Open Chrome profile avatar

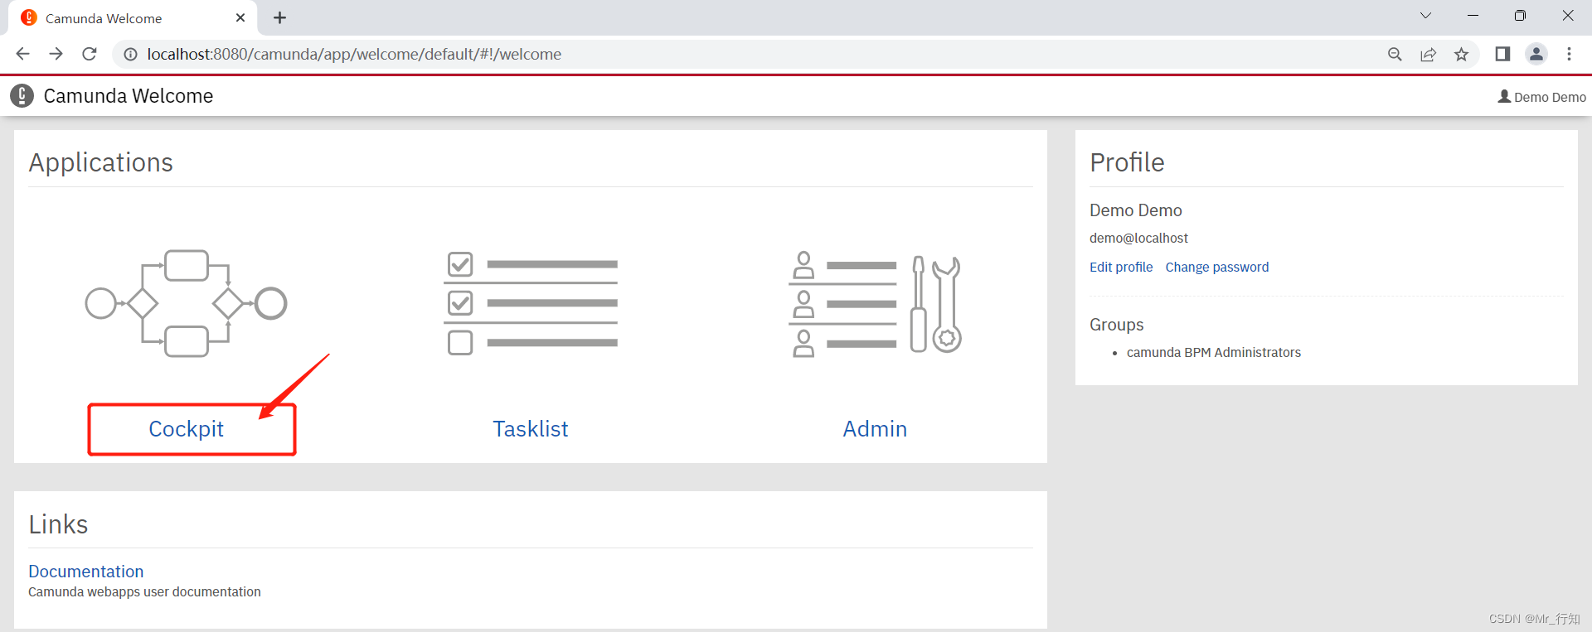point(1536,54)
